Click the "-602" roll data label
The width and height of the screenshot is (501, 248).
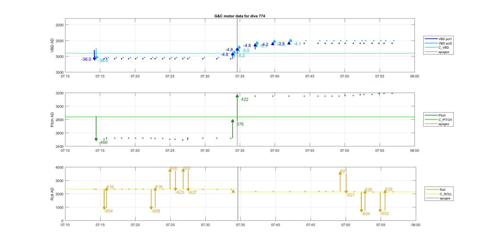(384, 214)
